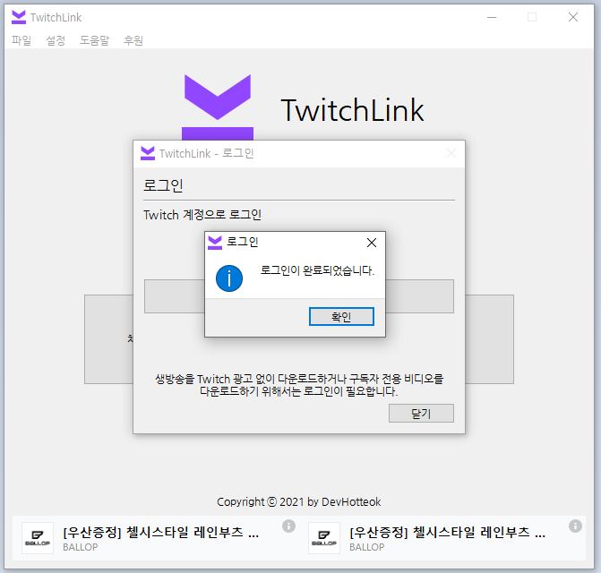
Task: Open the 후원 menu
Action: click(133, 40)
